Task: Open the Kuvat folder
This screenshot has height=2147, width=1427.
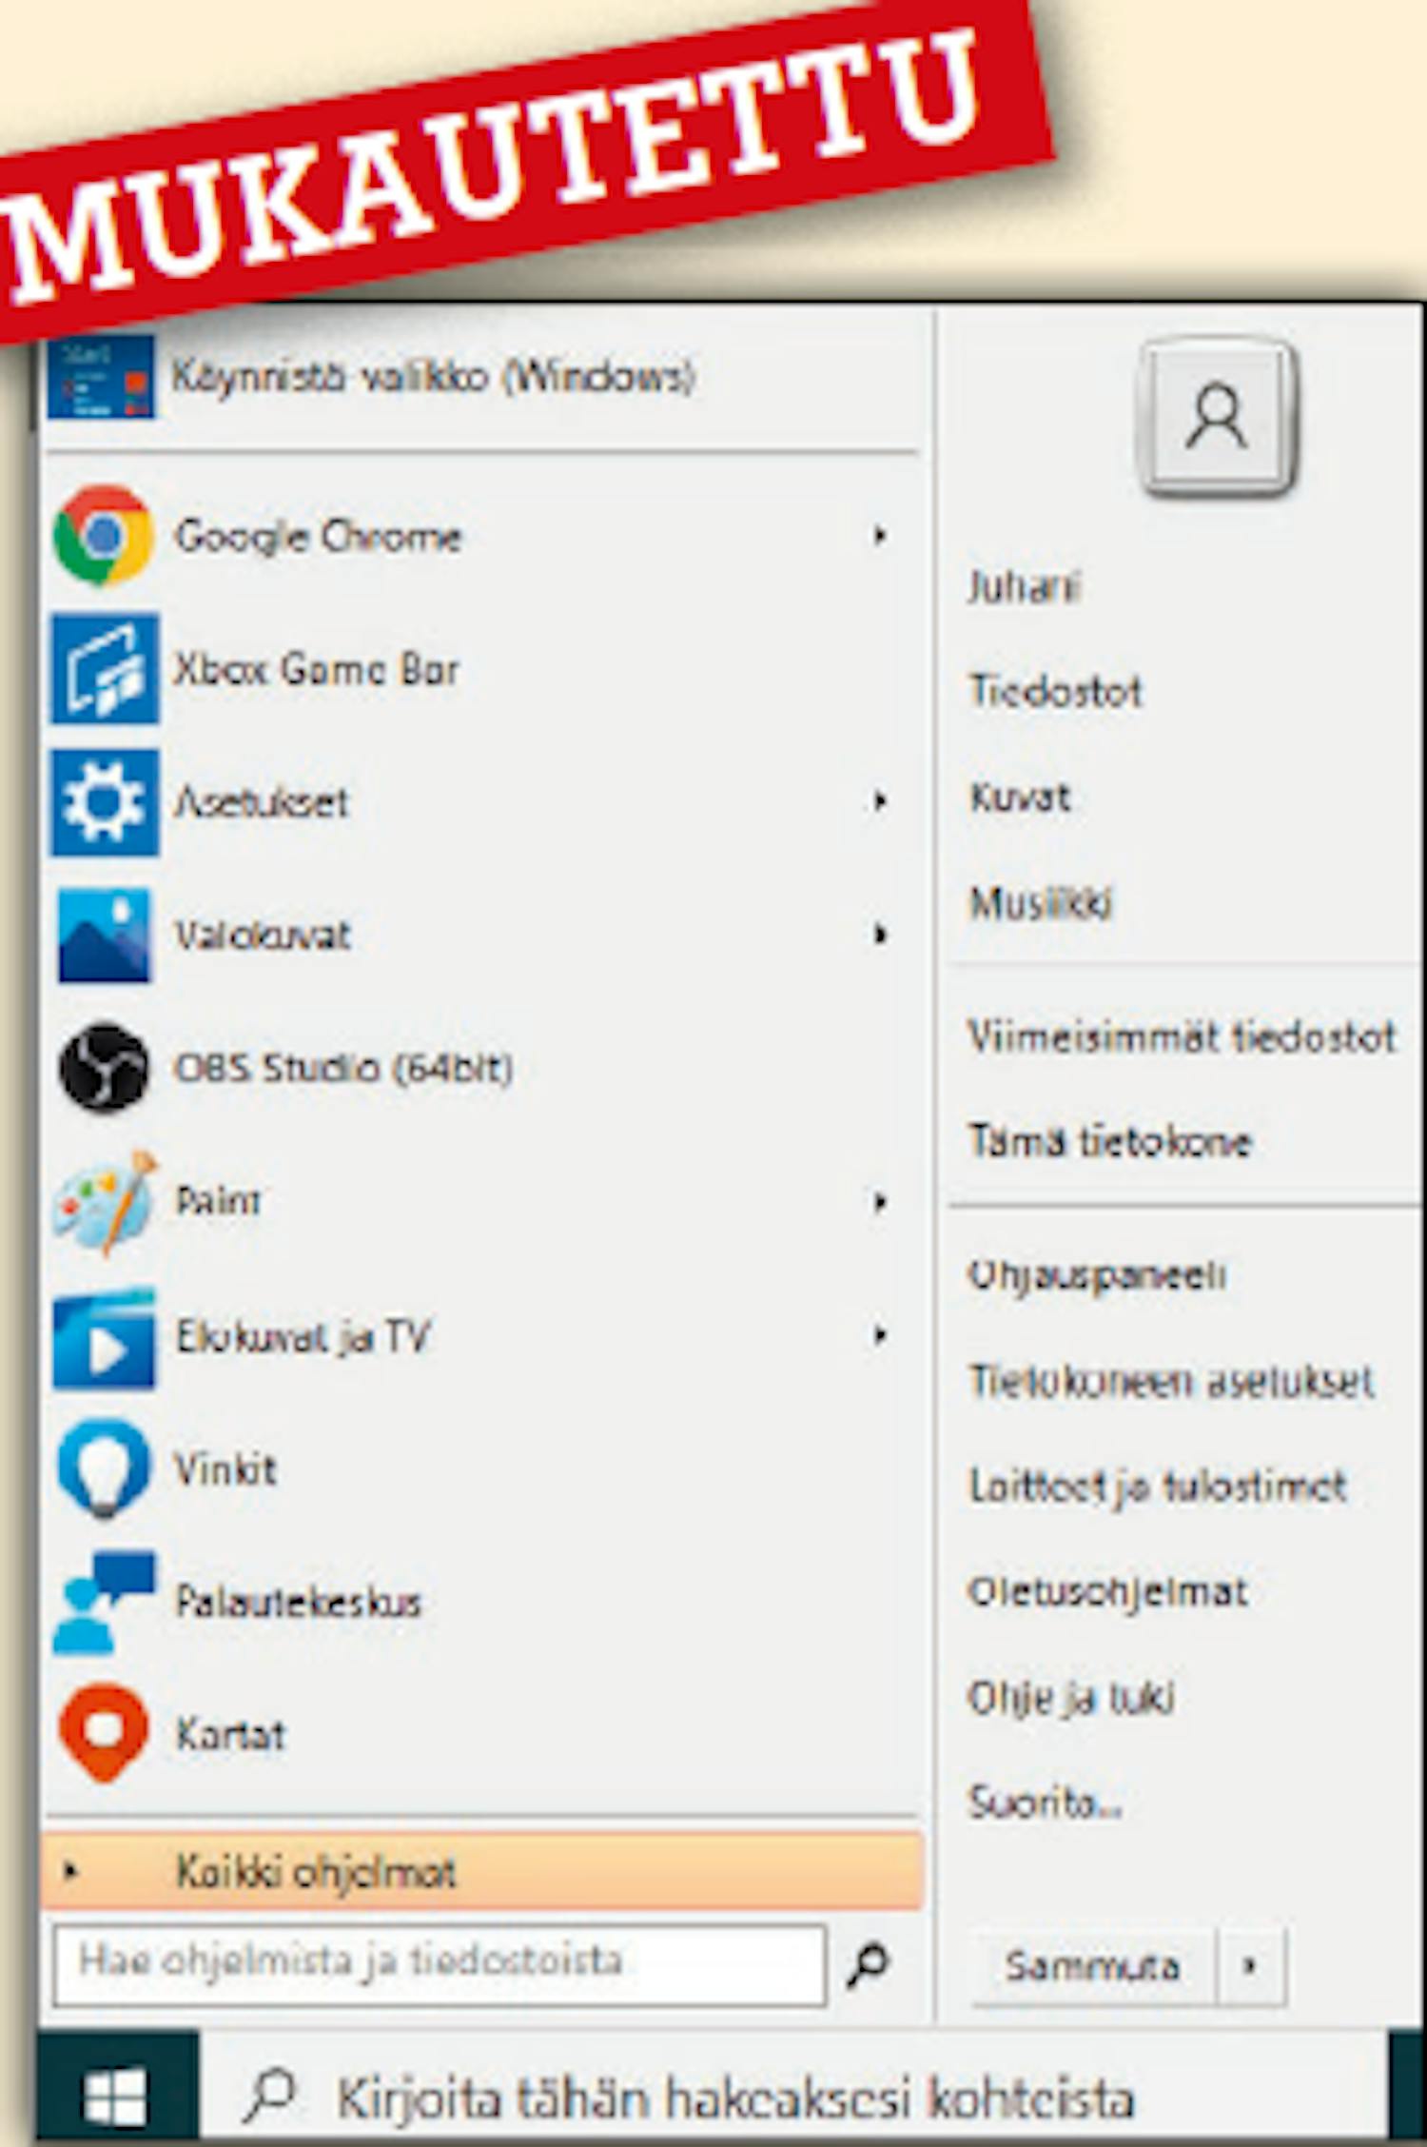Action: (1020, 798)
